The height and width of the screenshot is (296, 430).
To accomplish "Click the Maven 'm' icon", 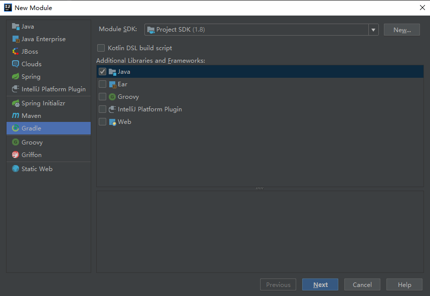I will pyautogui.click(x=16, y=115).
